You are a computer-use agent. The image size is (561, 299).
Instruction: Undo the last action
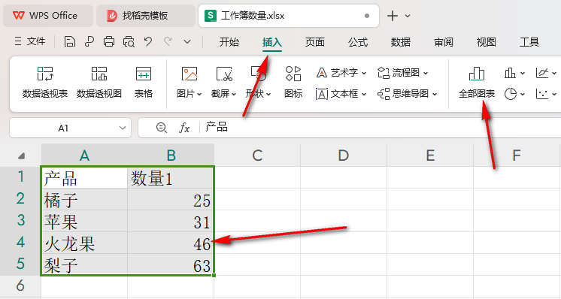click(x=148, y=42)
